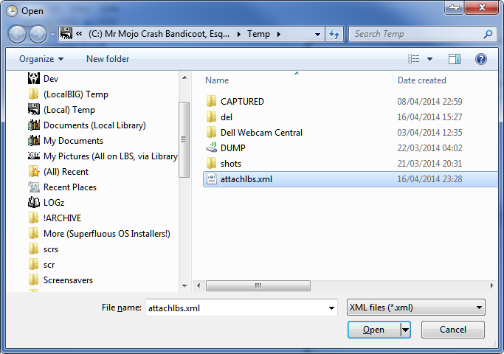Click the Change your view icon
Screen dimensions: 504x354
pos(414,59)
